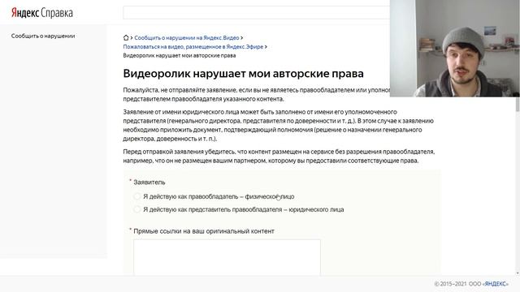Focus the search field at page top

257,13
